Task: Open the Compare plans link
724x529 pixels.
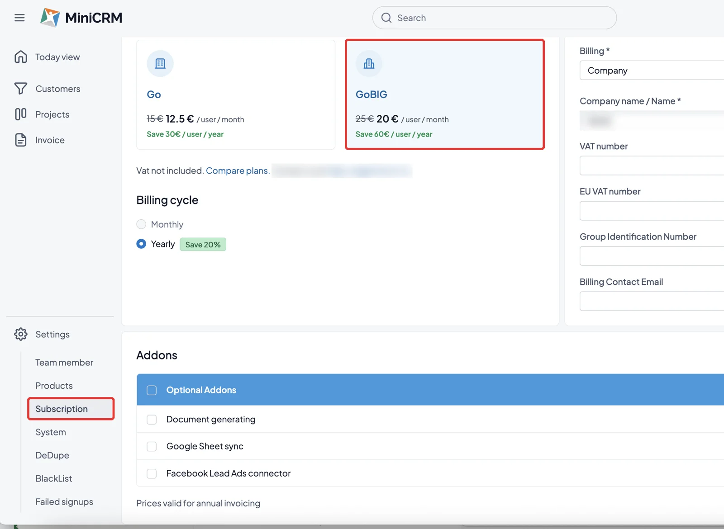Action: [238, 170]
